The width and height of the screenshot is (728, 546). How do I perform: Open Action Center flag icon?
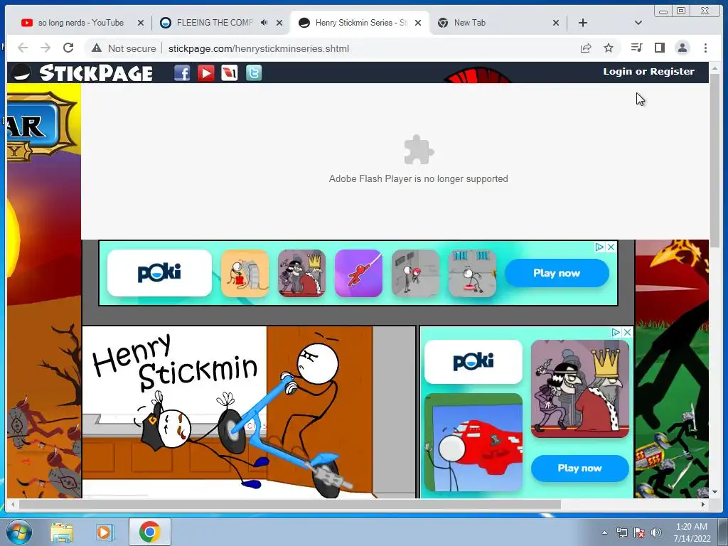[639, 532]
